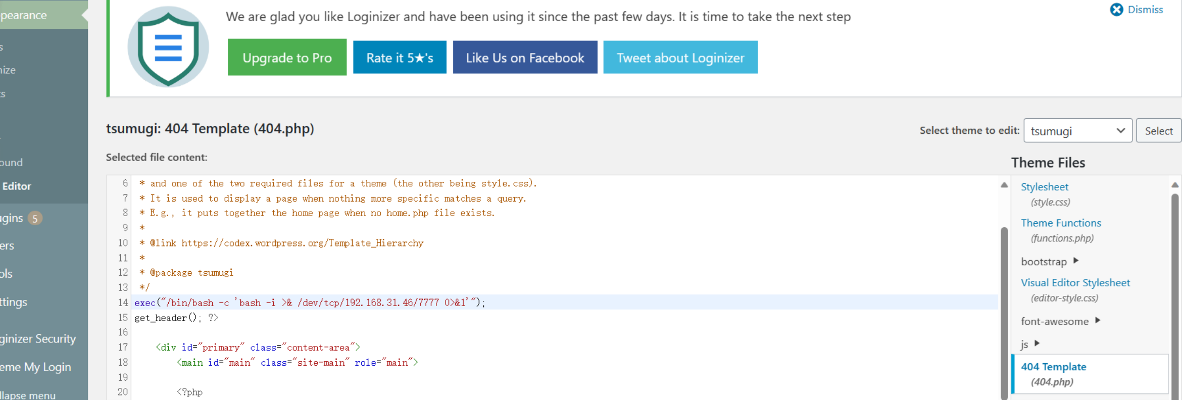Click line 6 comment about required files
Screen dimensions: 1182x400
[338, 183]
